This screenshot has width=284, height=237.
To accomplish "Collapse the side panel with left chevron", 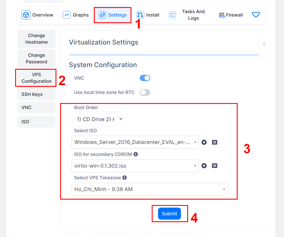I will [x=265, y=45].
